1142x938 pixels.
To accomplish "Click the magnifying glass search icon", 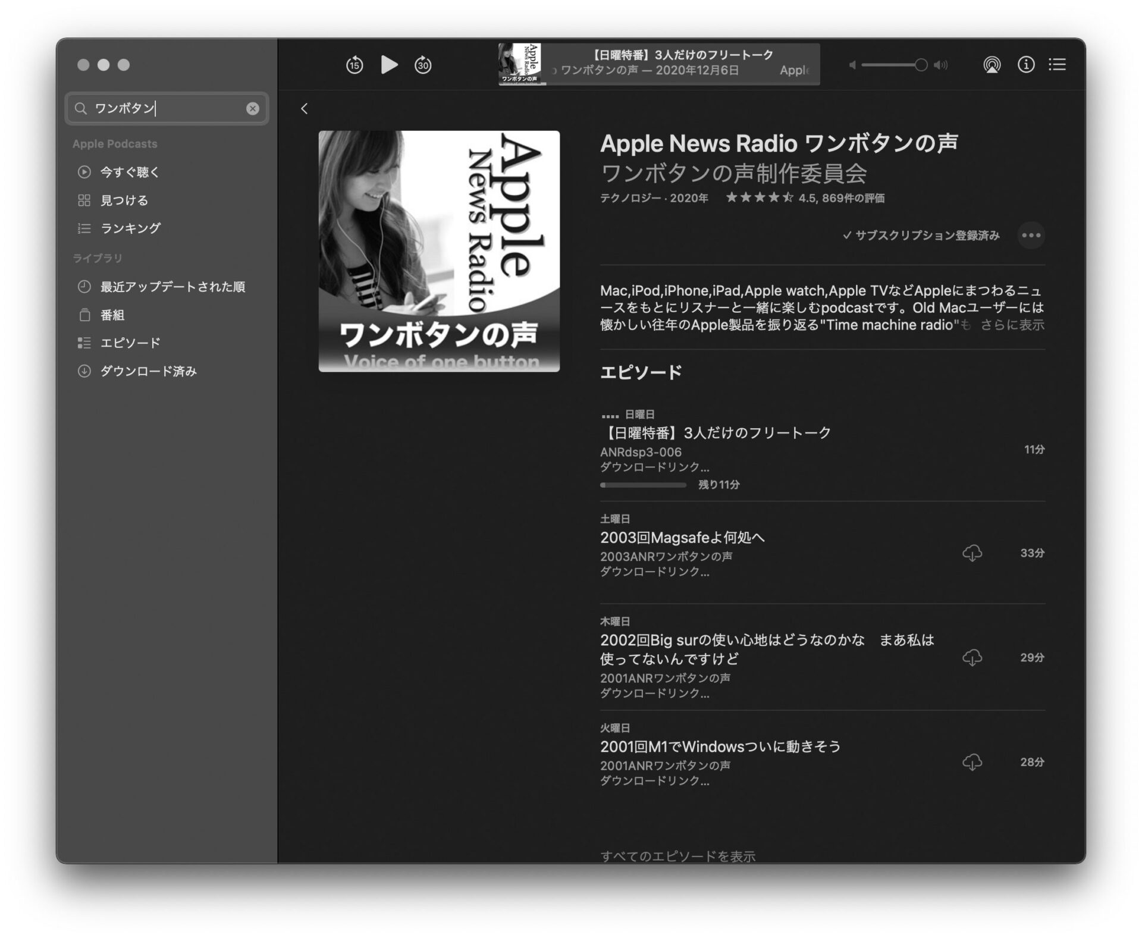I will [80, 108].
